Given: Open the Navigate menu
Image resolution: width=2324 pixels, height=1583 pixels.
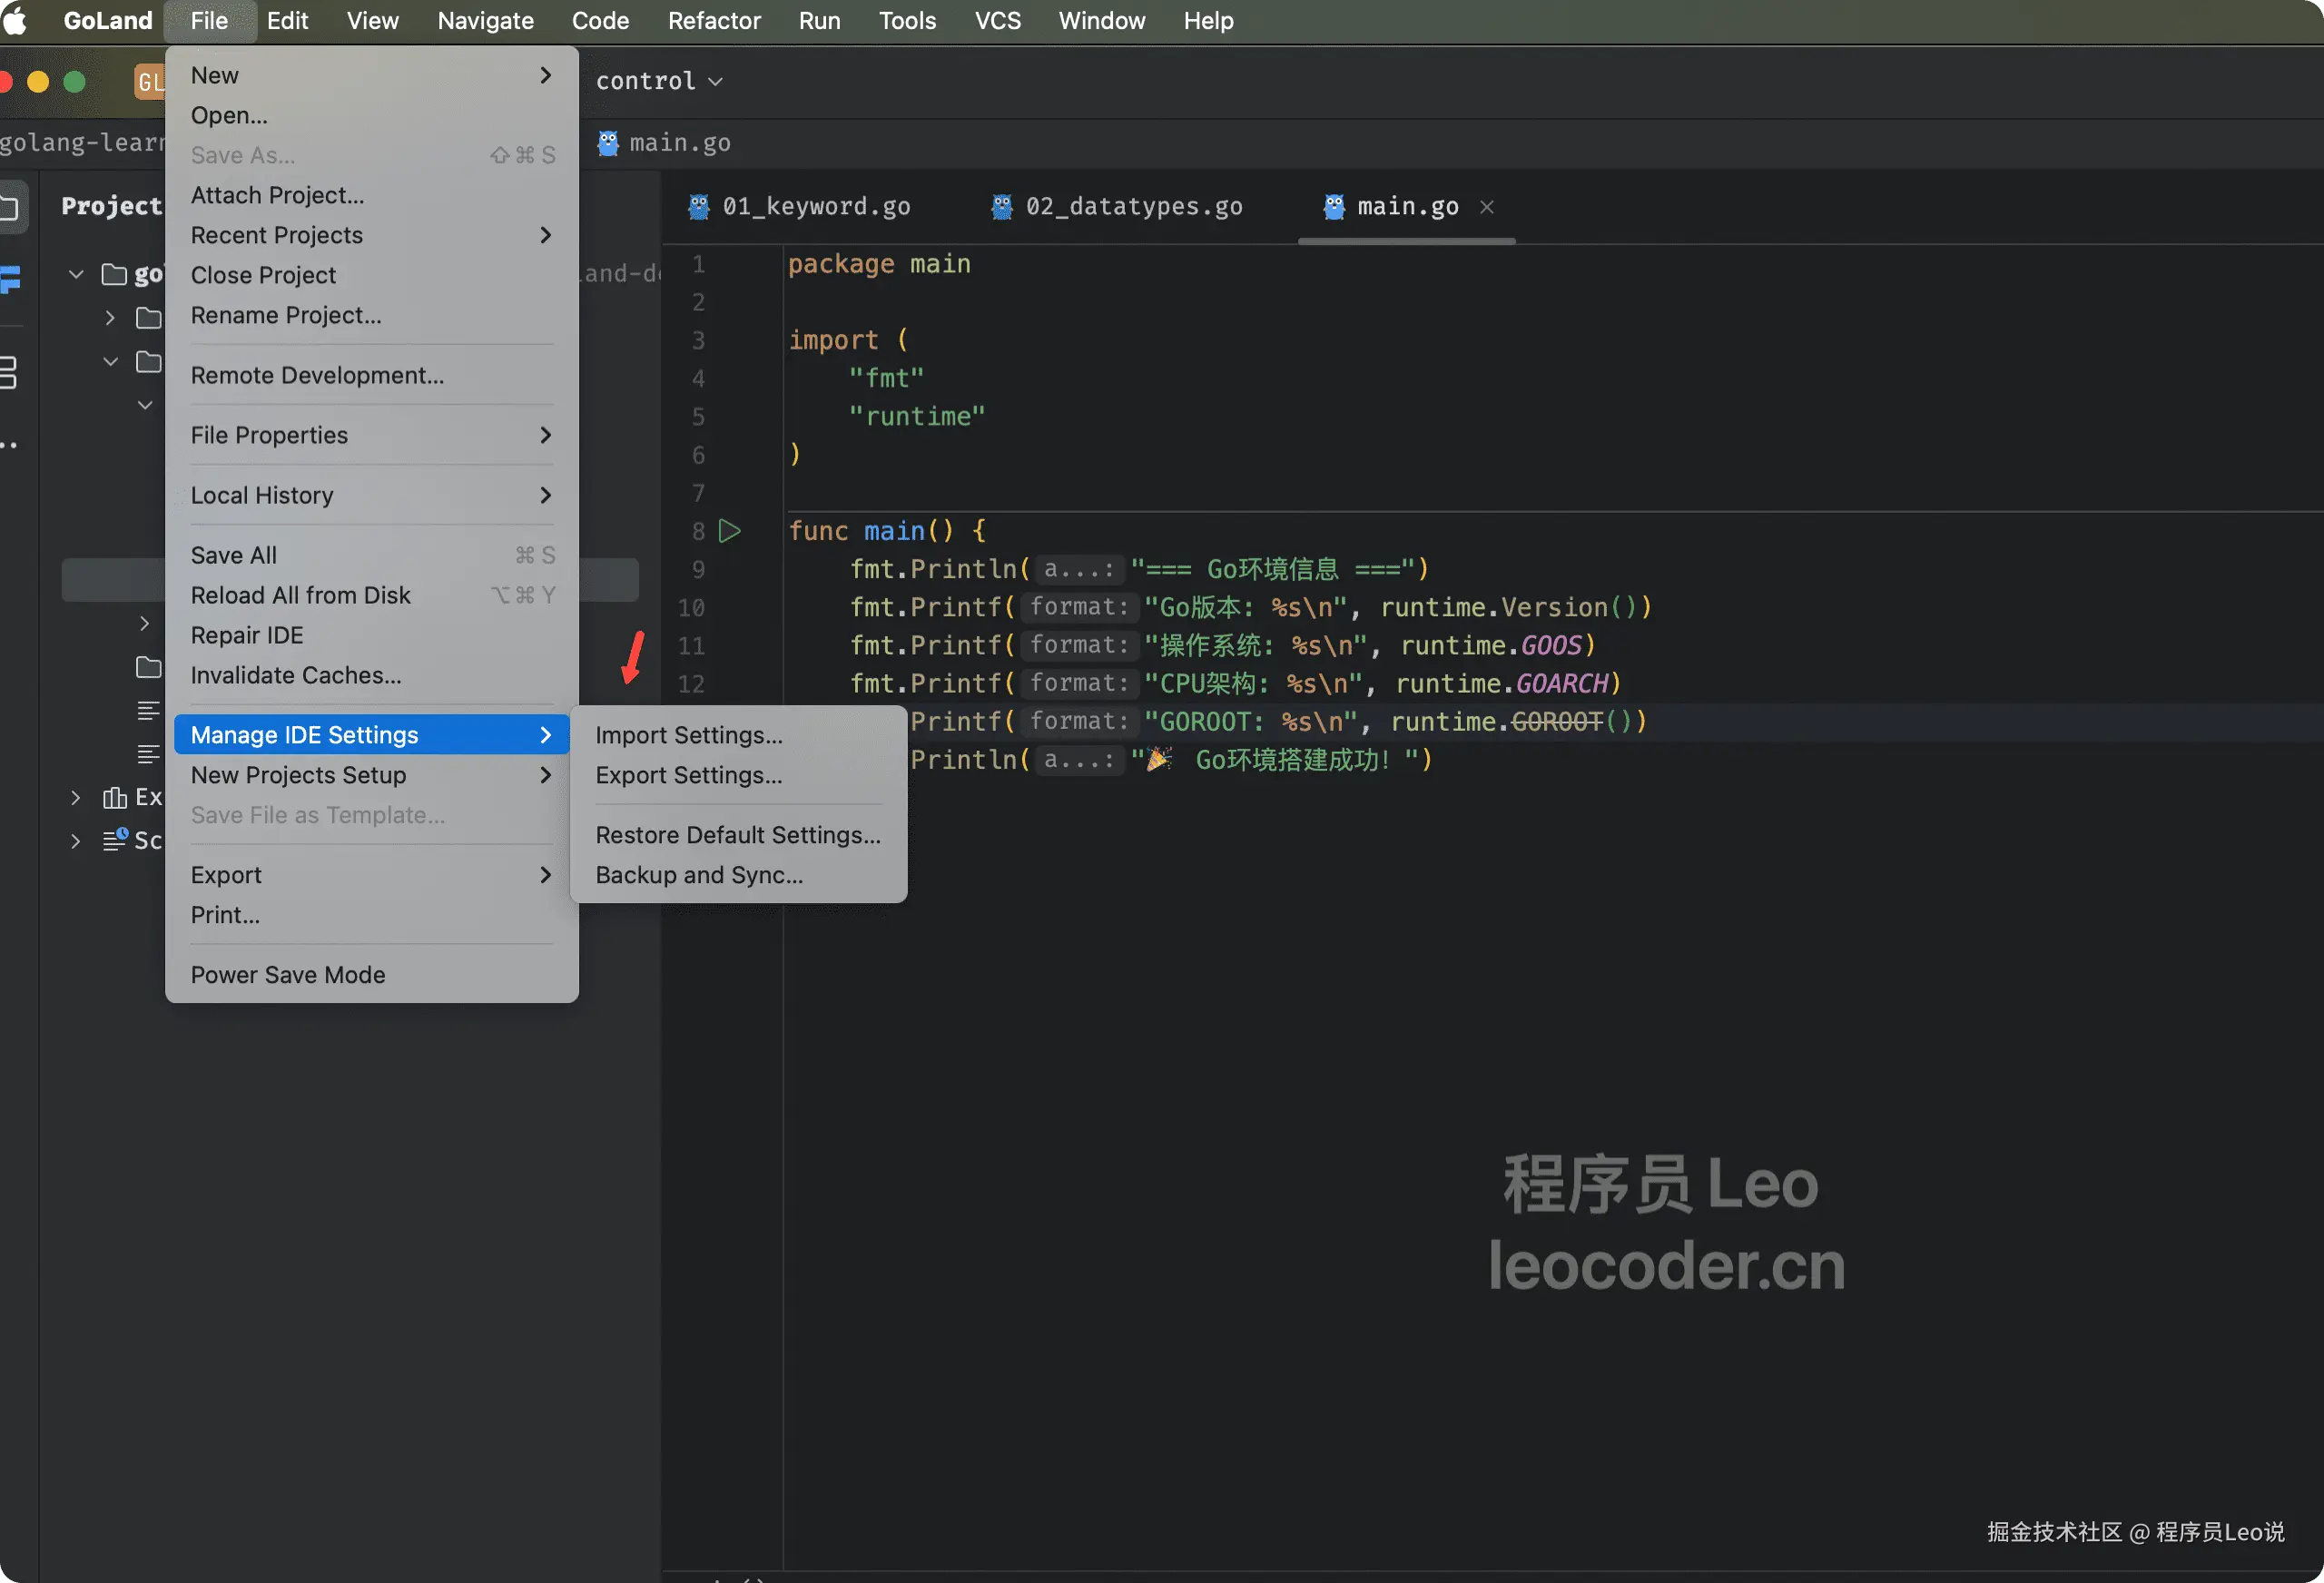Looking at the screenshot, I should point(485,20).
